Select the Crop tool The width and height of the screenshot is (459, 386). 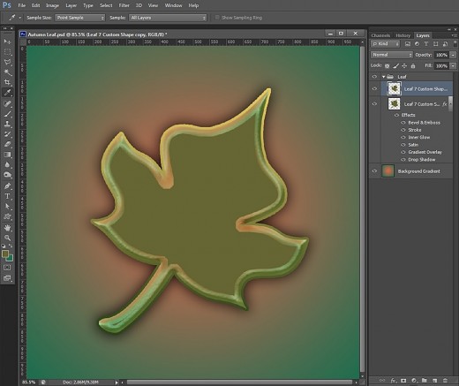[x=7, y=82]
